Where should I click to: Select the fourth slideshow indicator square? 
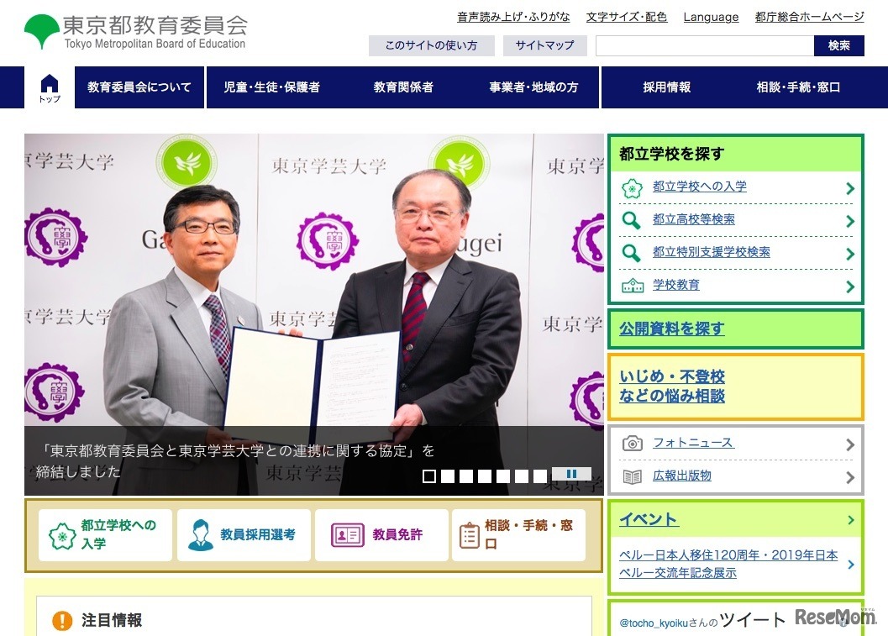484,476
